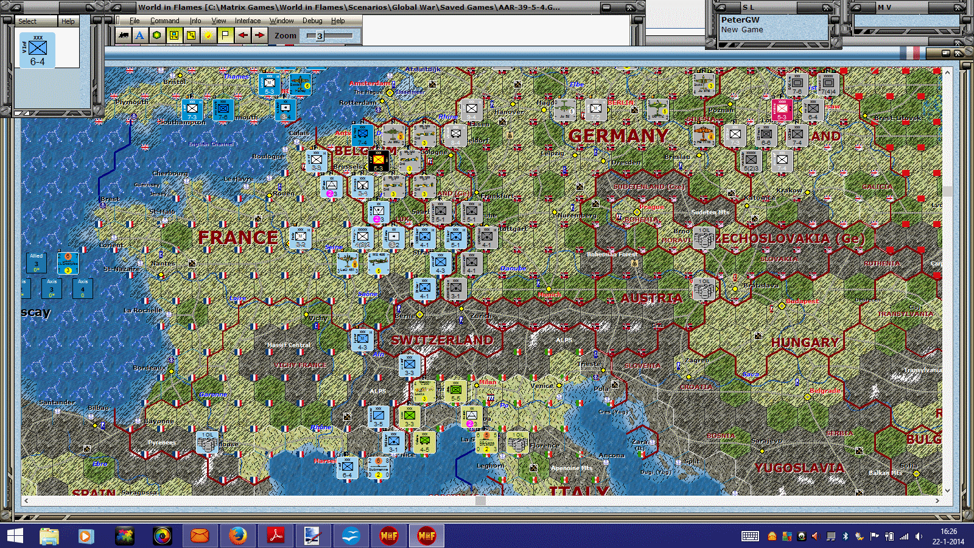The image size is (974, 548).
Task: Open the Window menu
Action: pos(282,21)
